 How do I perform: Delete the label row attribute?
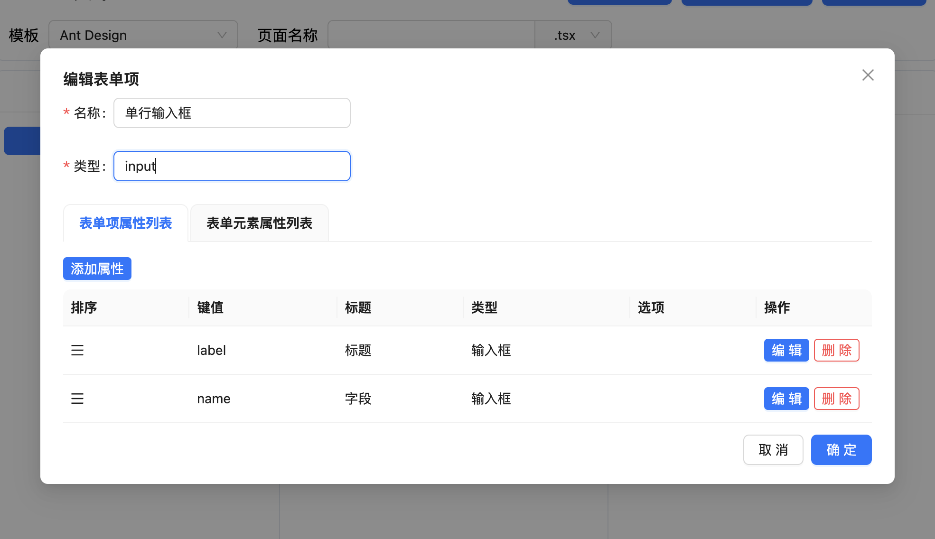coord(836,350)
